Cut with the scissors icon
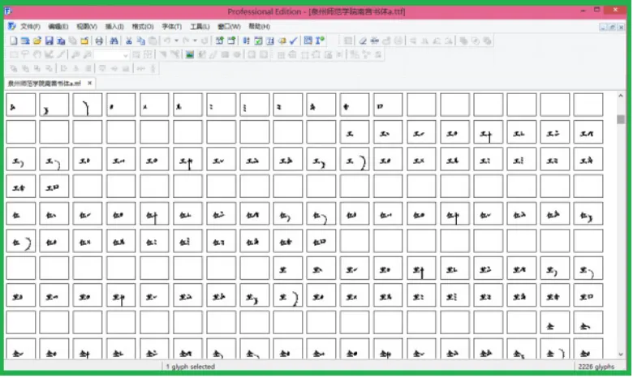The image size is (633, 378). 129,41
